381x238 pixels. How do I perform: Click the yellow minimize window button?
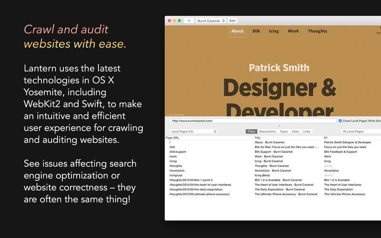click(x=174, y=20)
